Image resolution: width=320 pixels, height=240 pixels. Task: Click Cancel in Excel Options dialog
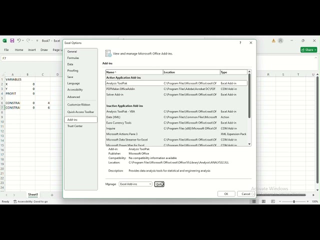click(x=246, y=194)
